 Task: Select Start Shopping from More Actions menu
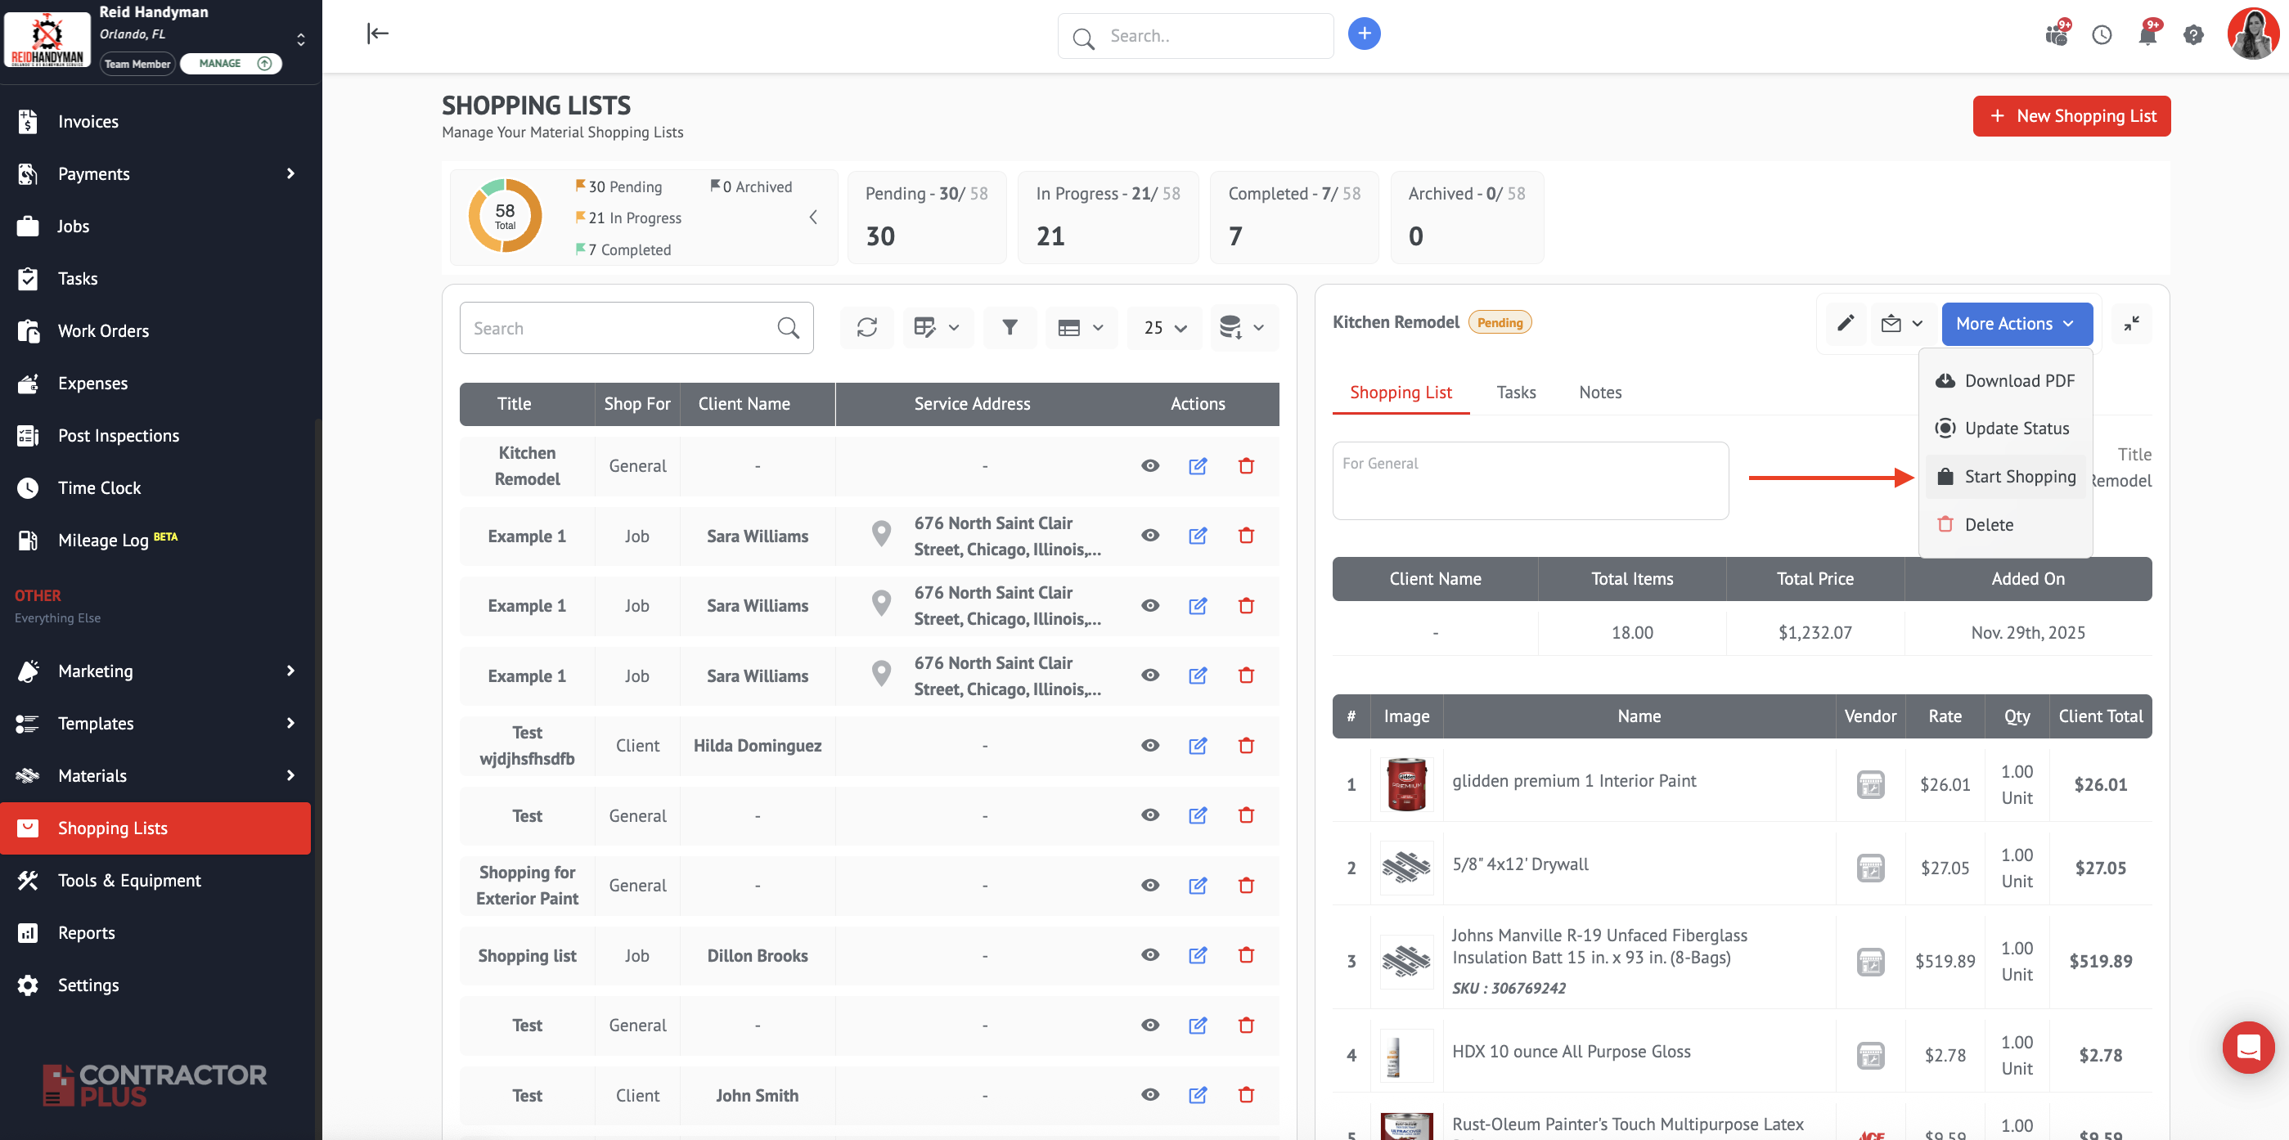coord(2019,476)
